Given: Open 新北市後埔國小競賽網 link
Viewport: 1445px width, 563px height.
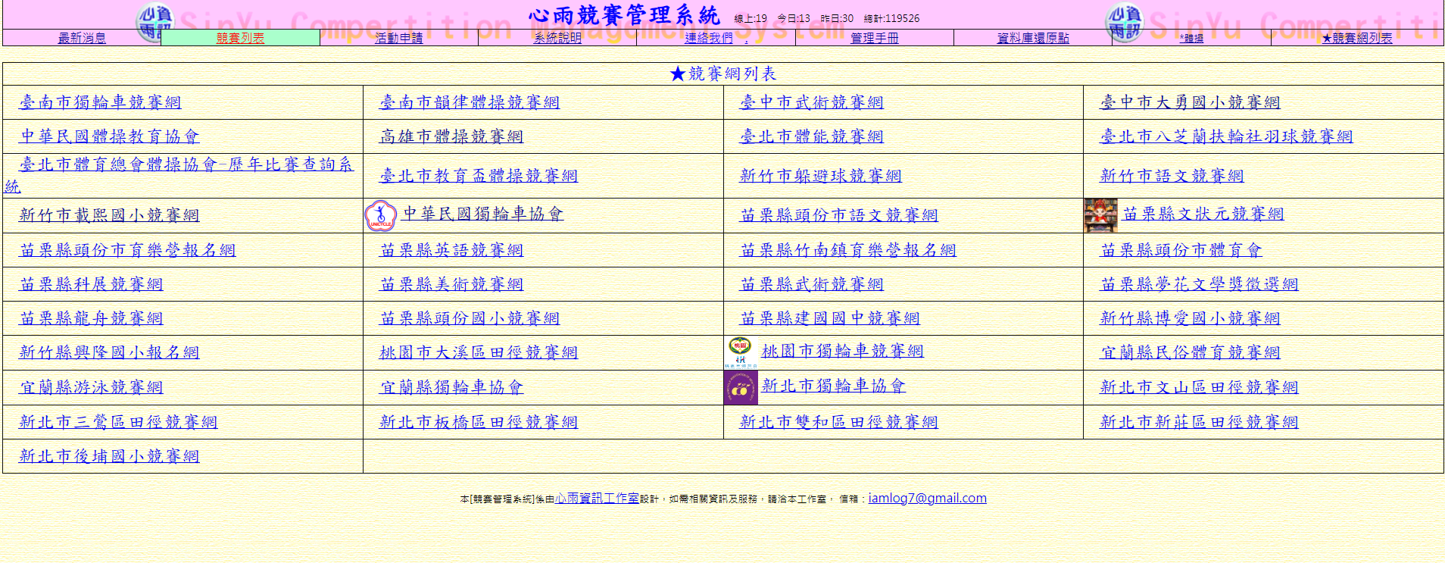Looking at the screenshot, I should [109, 456].
